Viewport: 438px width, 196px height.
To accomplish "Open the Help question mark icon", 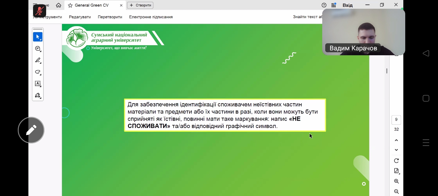I will (324, 5).
